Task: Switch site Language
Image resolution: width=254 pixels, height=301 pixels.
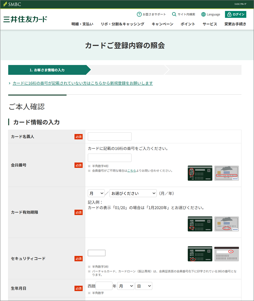Action: click(211, 14)
